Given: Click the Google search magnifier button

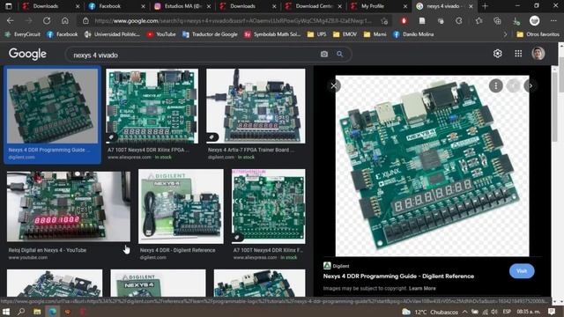Looking at the screenshot, I should 339,55.
